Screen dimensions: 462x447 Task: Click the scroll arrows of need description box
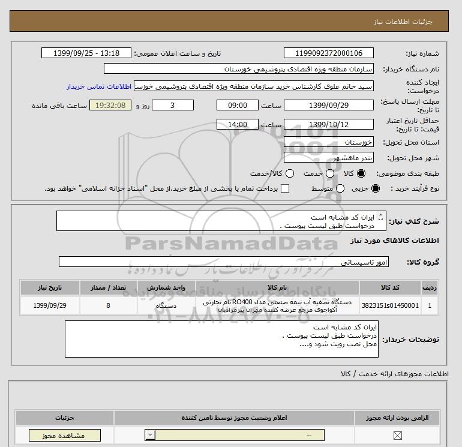(x=380, y=217)
